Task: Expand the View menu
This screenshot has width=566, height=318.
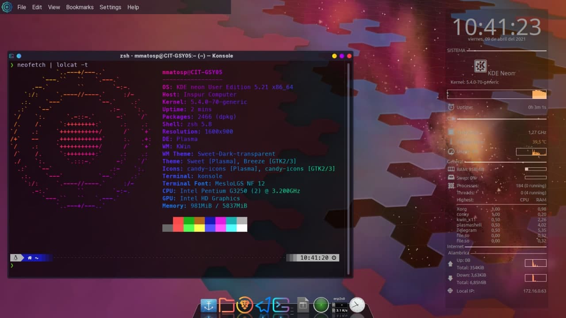Action: pyautogui.click(x=54, y=7)
